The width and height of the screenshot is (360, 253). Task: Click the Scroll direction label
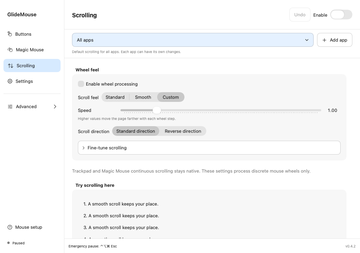click(x=93, y=131)
